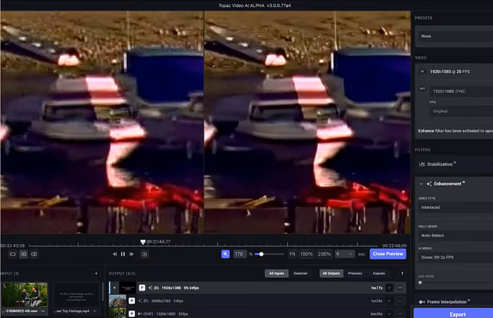Pause the preview playback

[123, 254]
